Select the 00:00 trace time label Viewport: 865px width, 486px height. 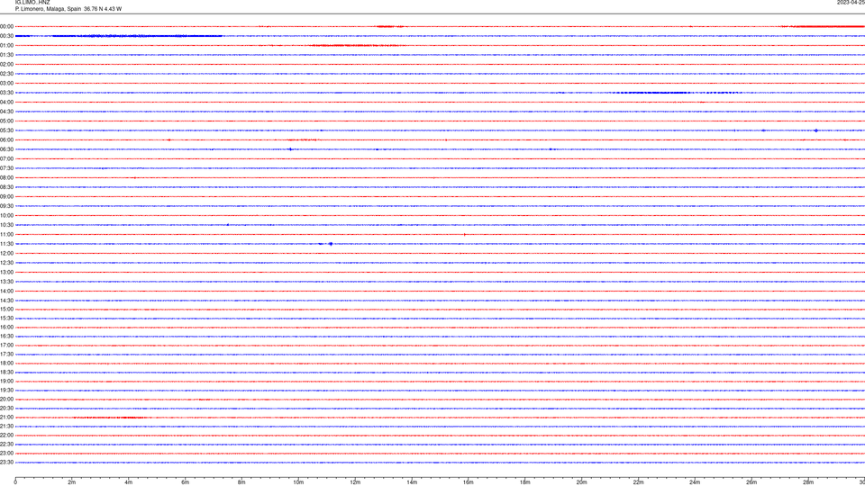(6, 26)
